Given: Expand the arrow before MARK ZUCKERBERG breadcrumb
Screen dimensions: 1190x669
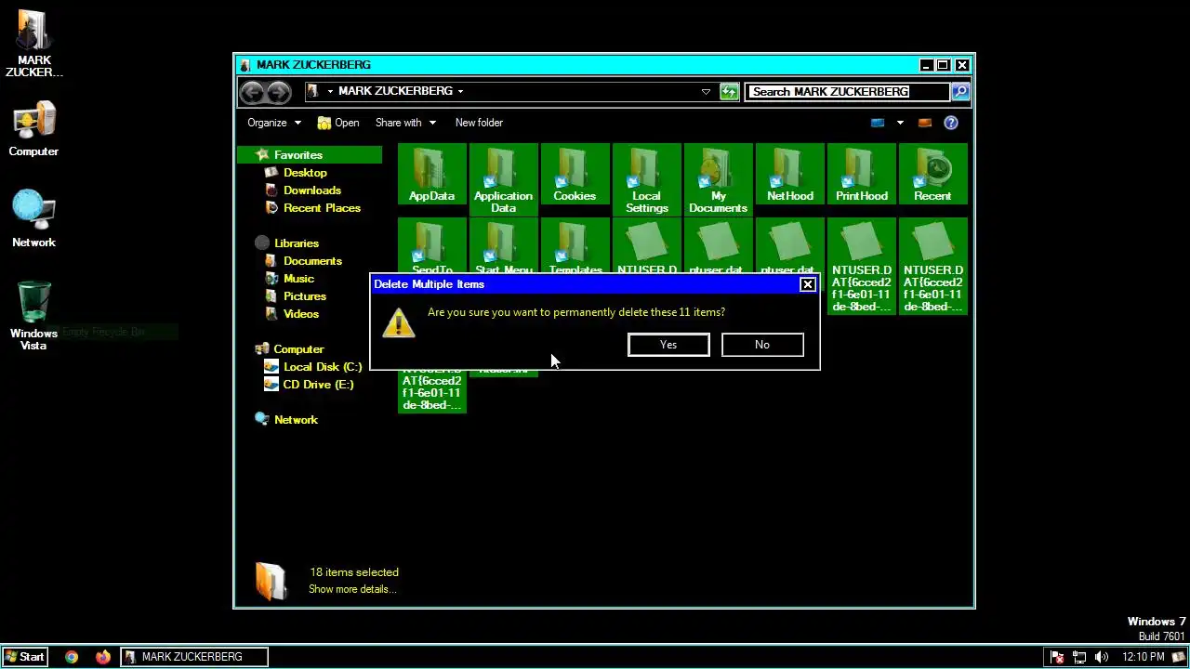Looking at the screenshot, I should coord(330,91).
